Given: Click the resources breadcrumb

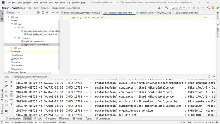Looking at the screenshot, I should click(x=45, y=8).
